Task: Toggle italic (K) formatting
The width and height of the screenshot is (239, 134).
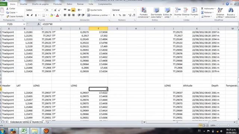Action: [x=32, y=15]
